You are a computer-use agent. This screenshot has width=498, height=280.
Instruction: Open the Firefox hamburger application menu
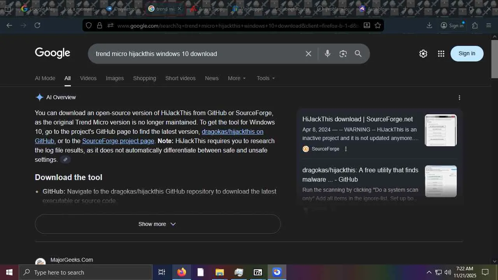(x=489, y=25)
